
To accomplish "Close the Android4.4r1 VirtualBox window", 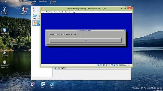I will [130, 8].
